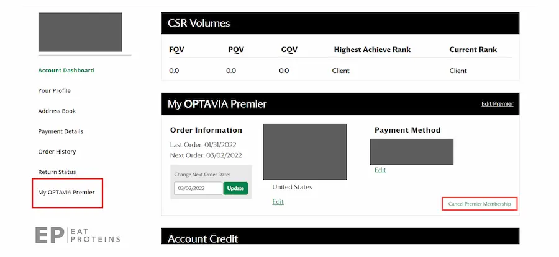The width and height of the screenshot is (559, 257).
Task: Click the Current Rank header
Action: click(x=473, y=50)
